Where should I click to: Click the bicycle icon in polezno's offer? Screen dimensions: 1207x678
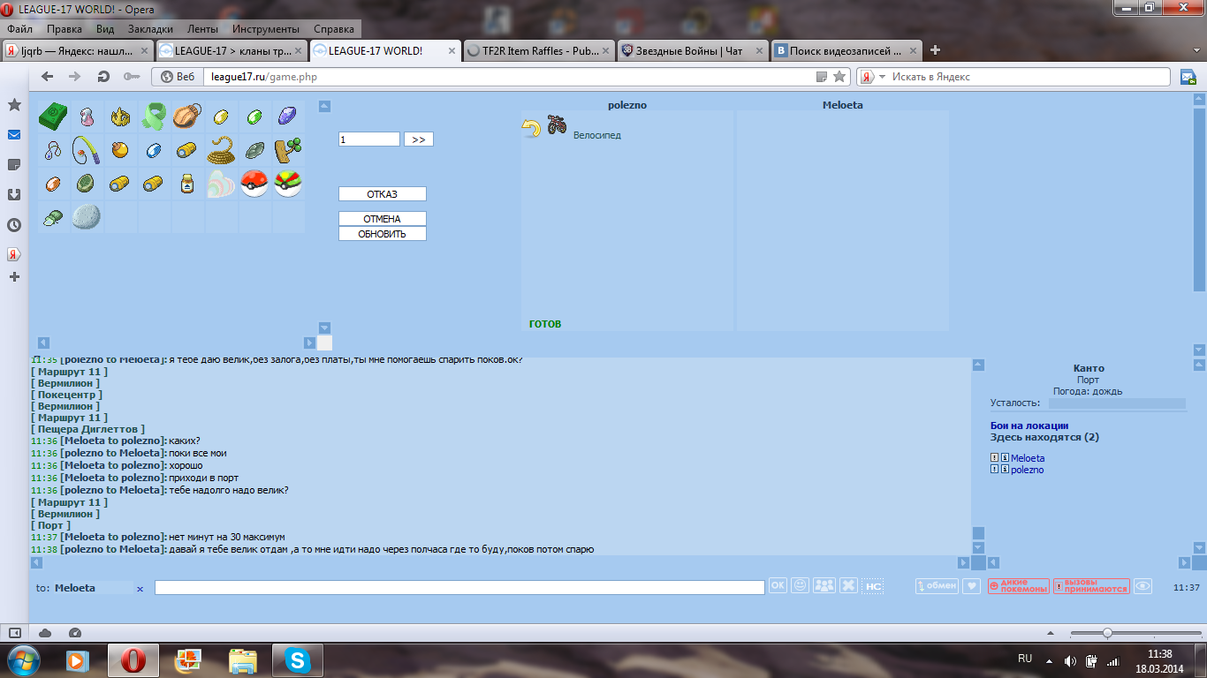[x=557, y=125]
